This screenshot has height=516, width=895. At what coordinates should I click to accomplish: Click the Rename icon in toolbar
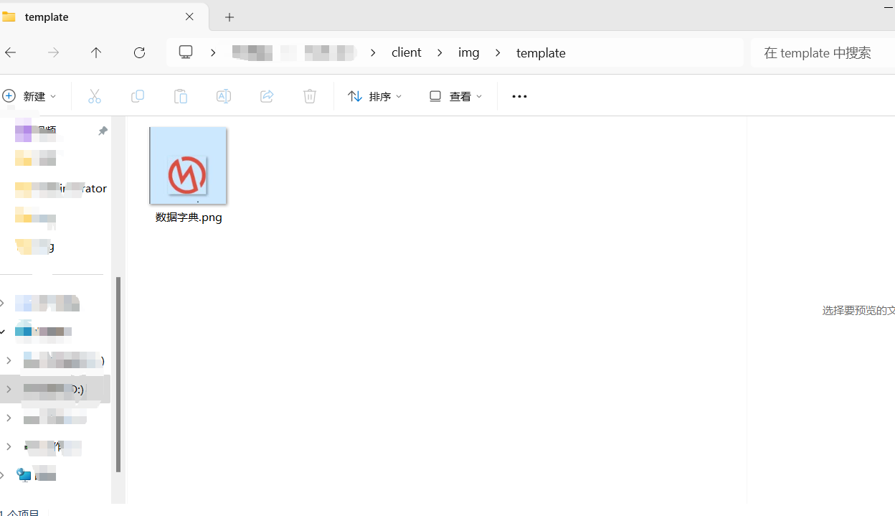223,96
